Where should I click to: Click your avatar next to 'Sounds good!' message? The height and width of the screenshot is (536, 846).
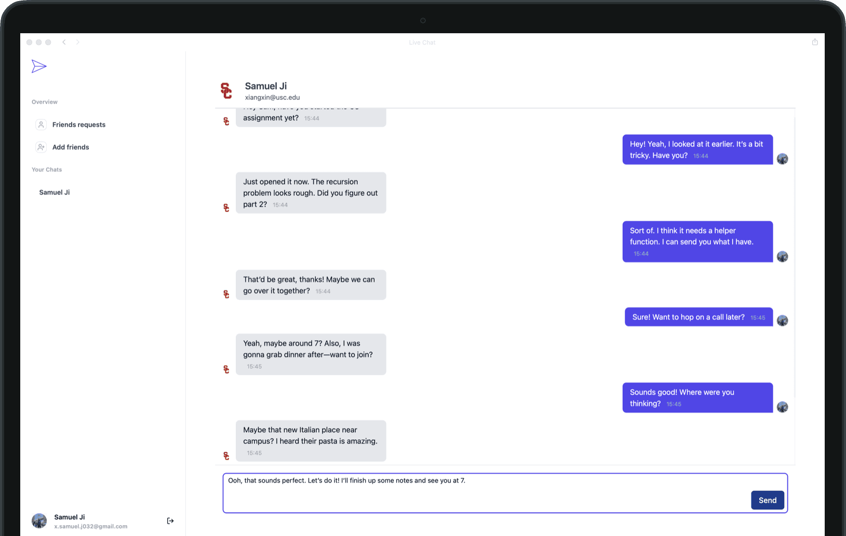coord(783,407)
